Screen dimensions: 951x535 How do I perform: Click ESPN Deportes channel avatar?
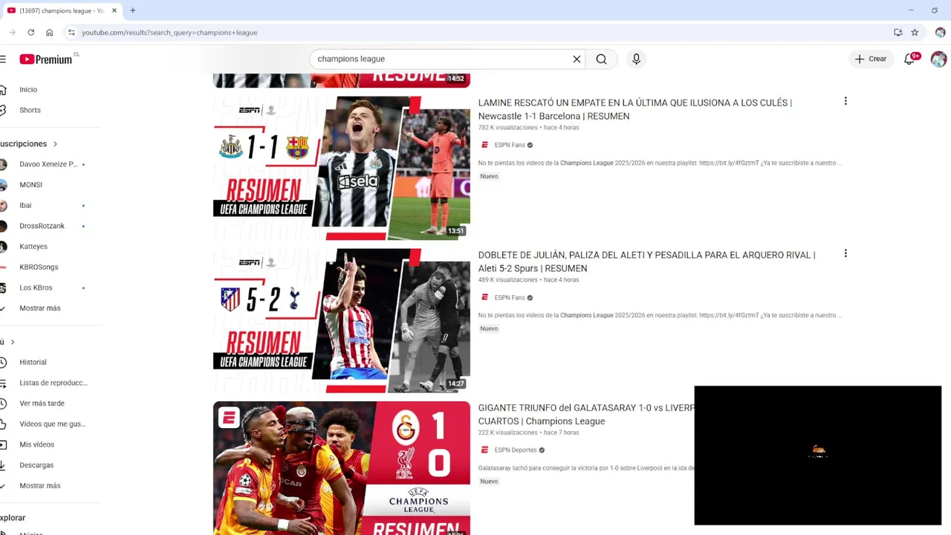click(x=485, y=450)
